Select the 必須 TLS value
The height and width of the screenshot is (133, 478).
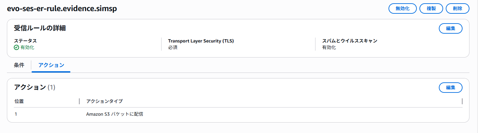(x=173, y=47)
